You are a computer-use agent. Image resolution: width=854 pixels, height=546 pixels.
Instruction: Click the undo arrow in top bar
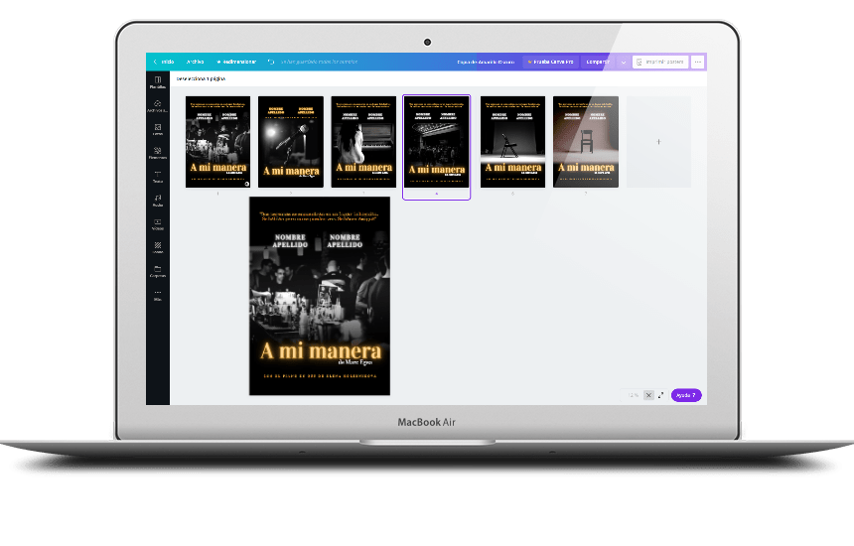click(x=271, y=62)
